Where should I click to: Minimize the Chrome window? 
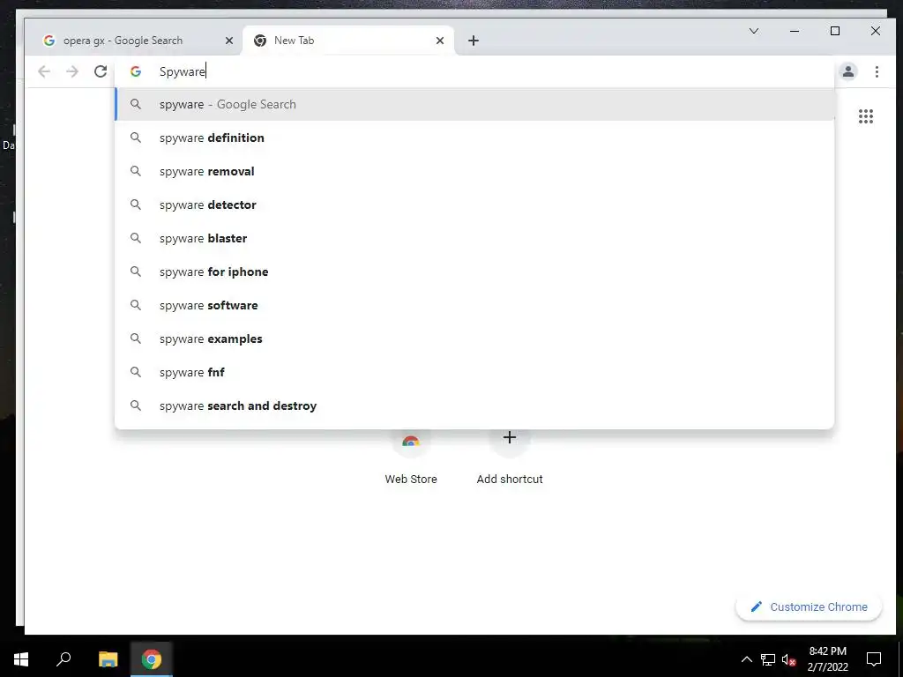[x=795, y=31]
